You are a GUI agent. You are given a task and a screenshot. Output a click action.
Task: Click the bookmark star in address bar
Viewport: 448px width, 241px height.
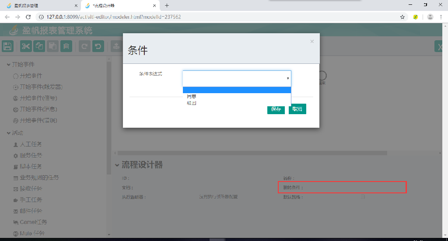402,17
